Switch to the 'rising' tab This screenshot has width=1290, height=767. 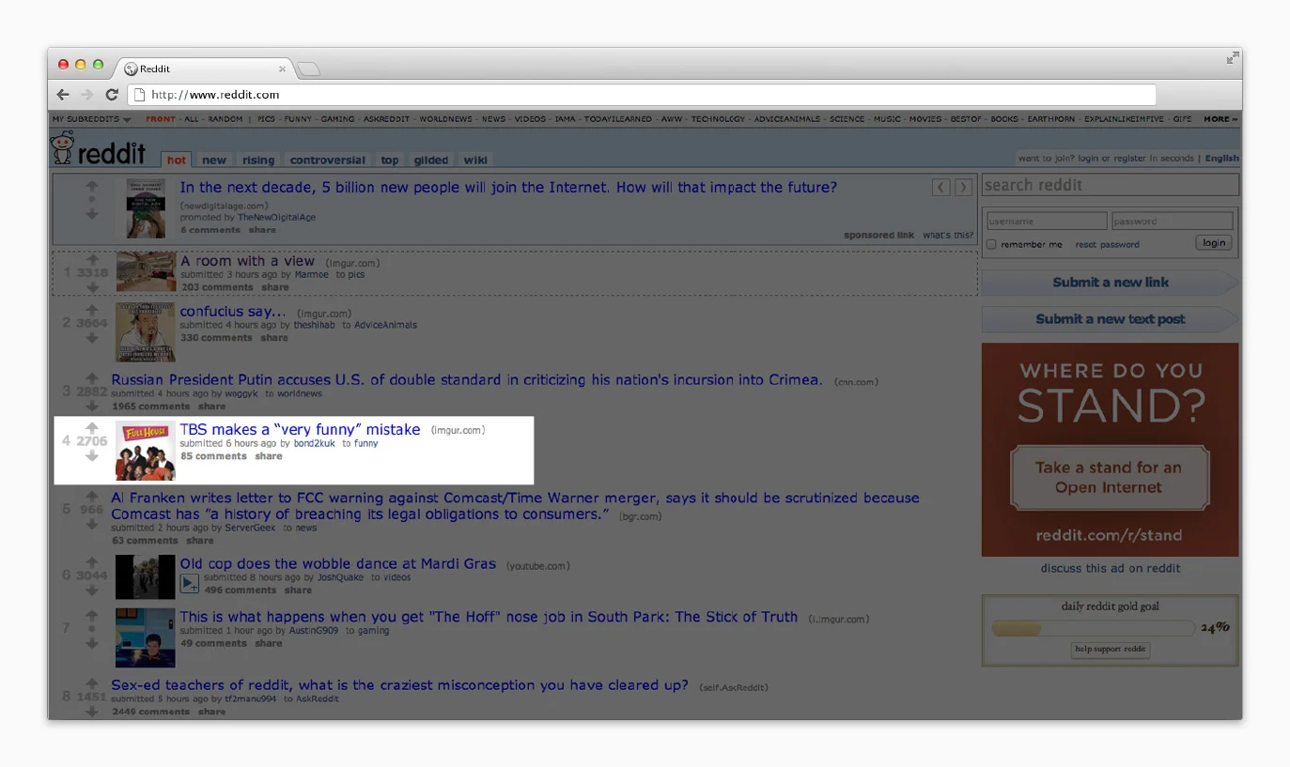tap(258, 160)
